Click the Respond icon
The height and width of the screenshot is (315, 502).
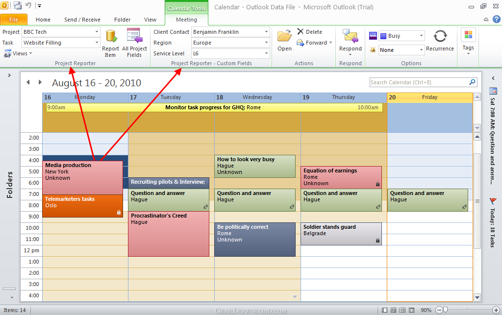[x=350, y=36]
